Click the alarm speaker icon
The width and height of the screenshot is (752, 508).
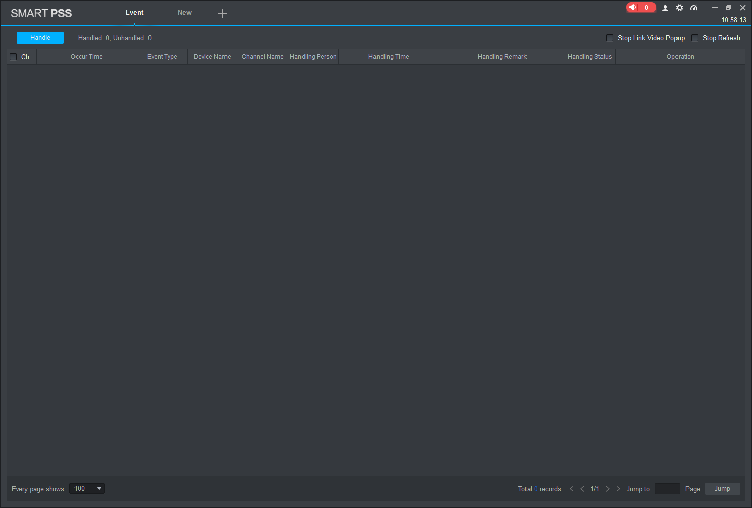click(633, 7)
